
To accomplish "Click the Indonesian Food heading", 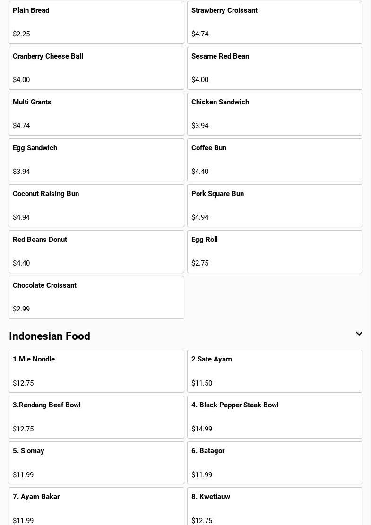I will 50,336.
